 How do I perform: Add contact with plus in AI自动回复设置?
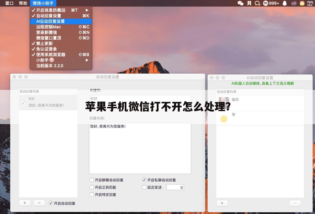click(222, 203)
